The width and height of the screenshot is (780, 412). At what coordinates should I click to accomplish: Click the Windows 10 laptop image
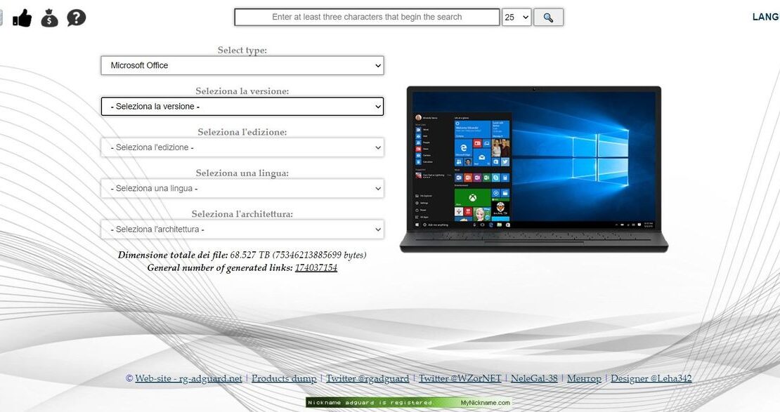(534, 169)
